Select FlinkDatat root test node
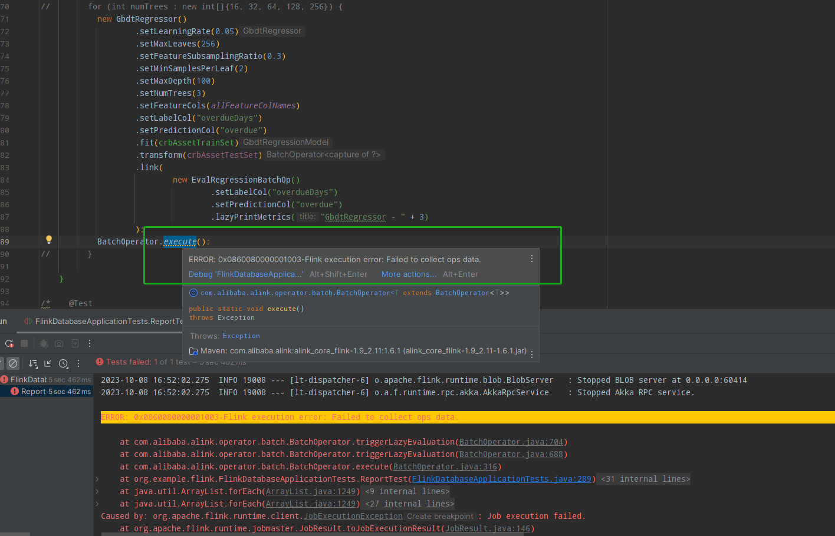This screenshot has width=835, height=536. click(47, 380)
